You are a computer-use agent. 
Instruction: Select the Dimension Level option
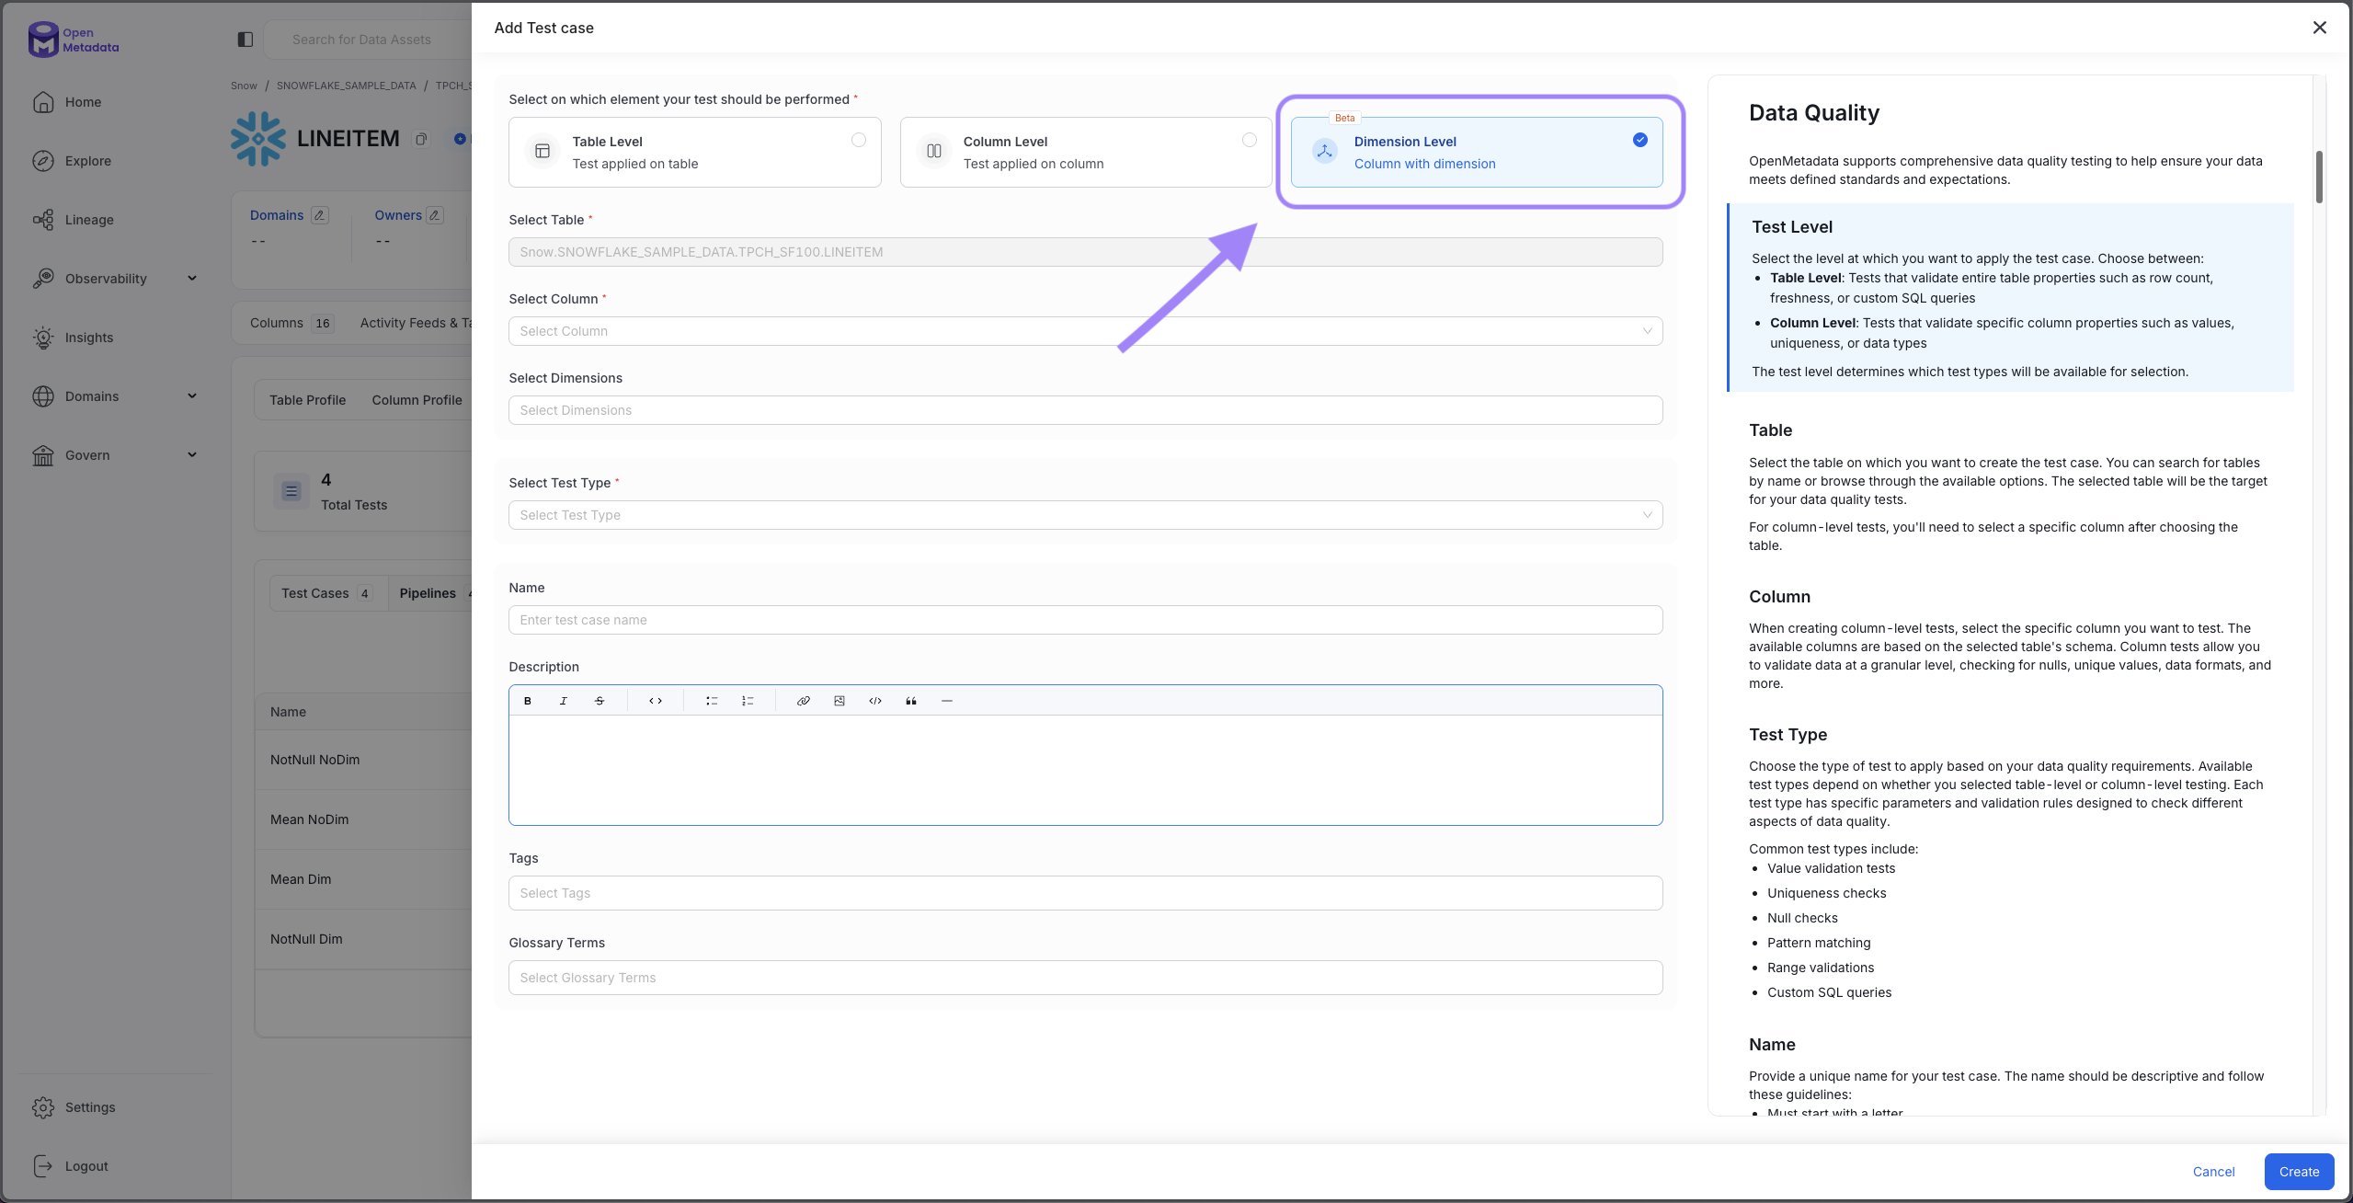tap(1476, 153)
